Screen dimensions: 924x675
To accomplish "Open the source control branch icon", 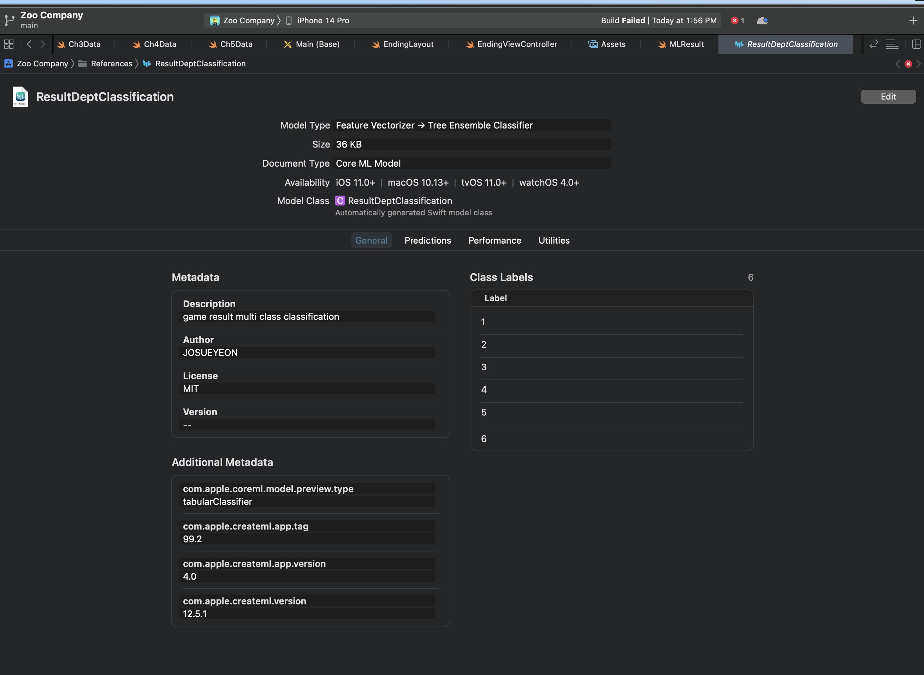I will tap(10, 20).
